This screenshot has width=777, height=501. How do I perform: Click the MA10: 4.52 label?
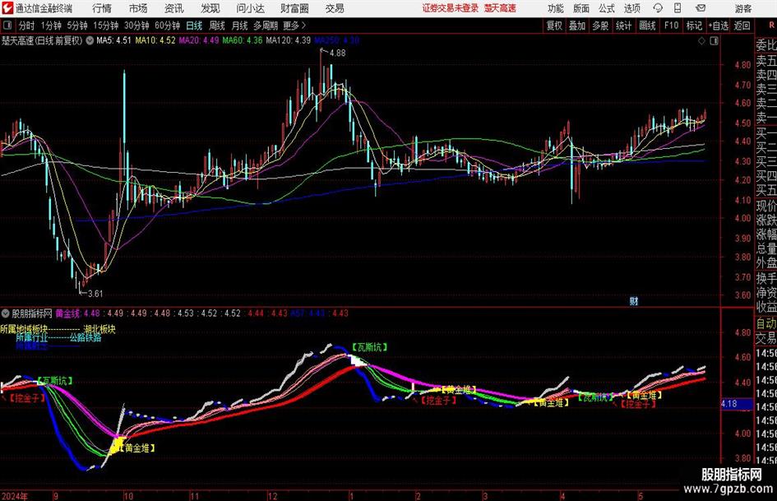(155, 40)
